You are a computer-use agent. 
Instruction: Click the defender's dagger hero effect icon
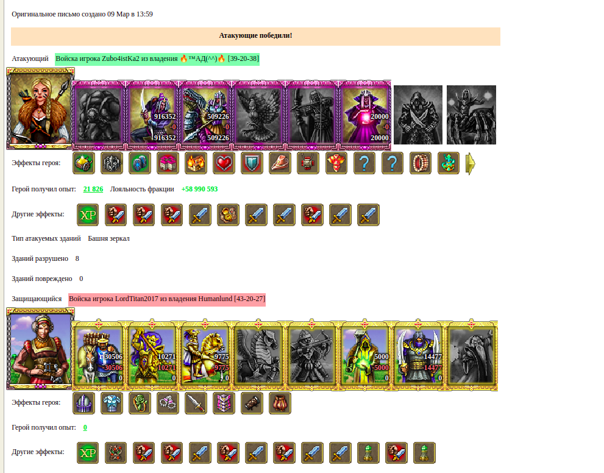click(x=196, y=403)
